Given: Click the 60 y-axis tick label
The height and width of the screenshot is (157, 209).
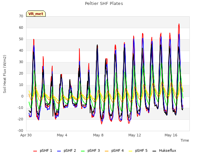Looking at the screenshot, I should click(21, 27).
